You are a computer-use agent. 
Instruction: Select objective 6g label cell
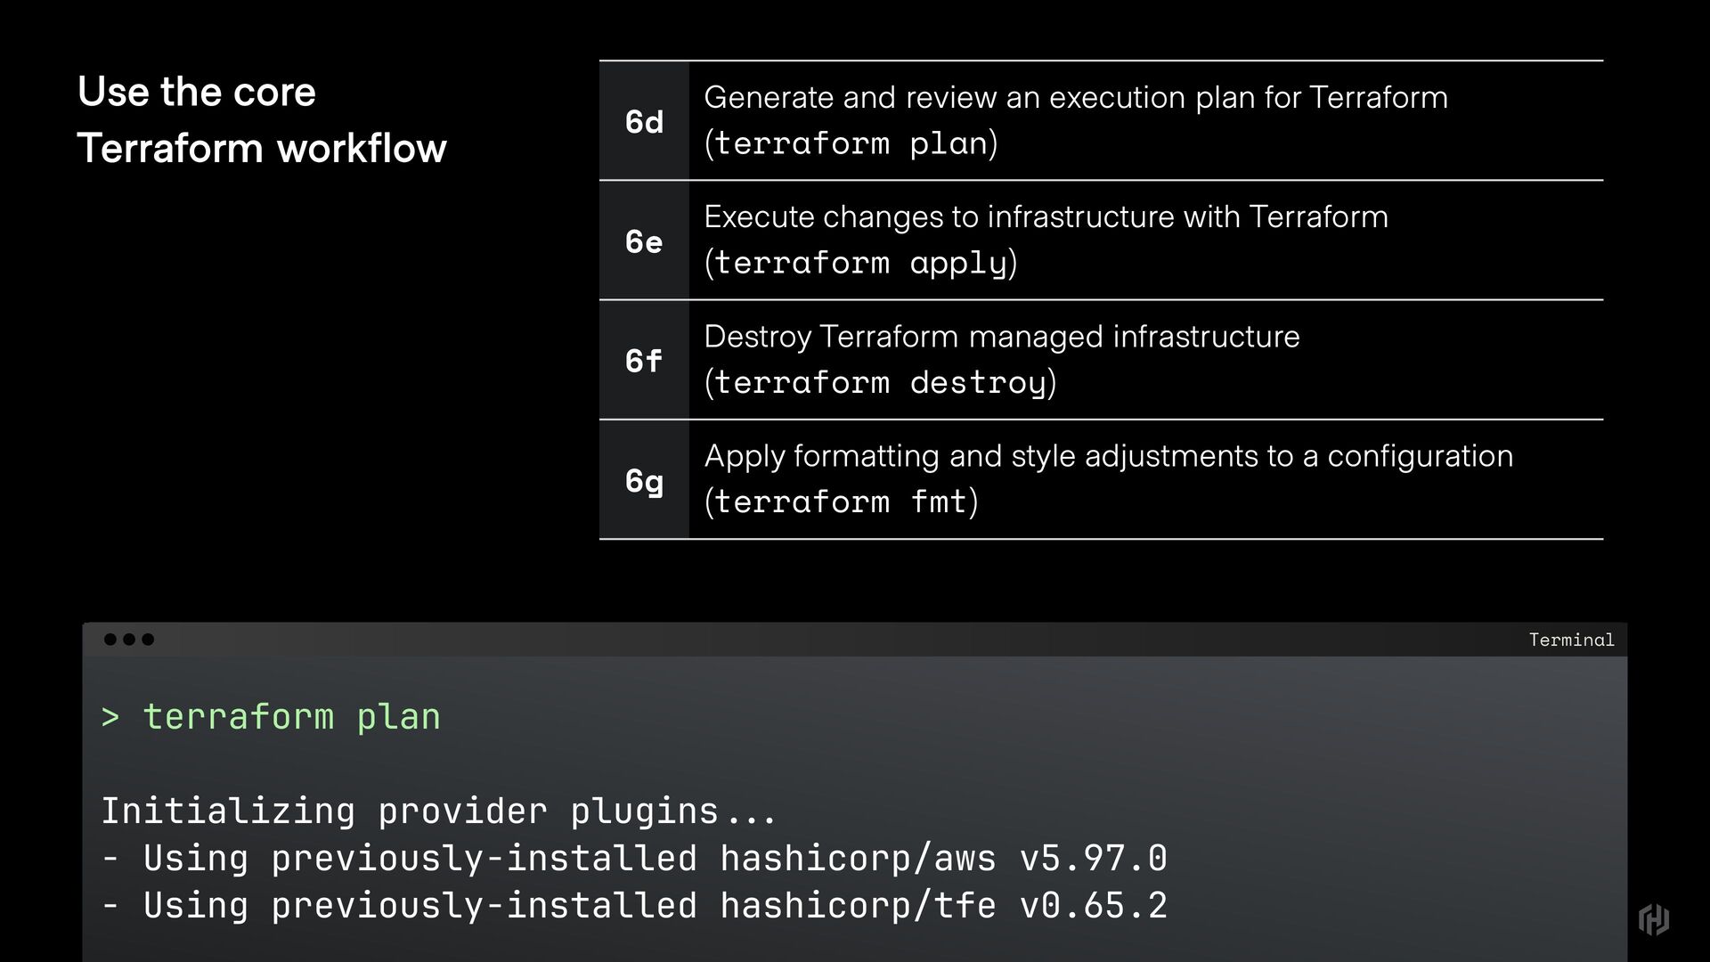[x=644, y=479]
